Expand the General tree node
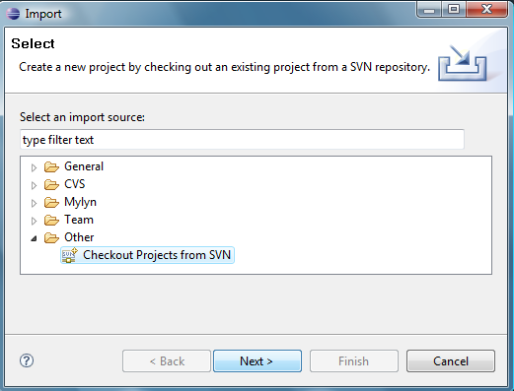Screen dimensions: 514x391 click(x=34, y=167)
